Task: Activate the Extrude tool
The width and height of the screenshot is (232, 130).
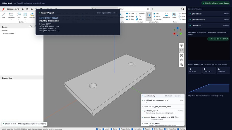Action: (x=32, y=15)
